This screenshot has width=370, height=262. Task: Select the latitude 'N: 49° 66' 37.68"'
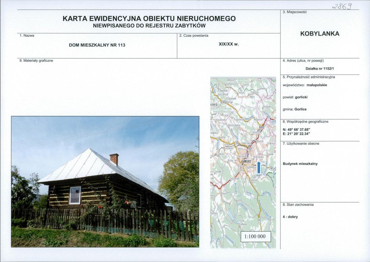(296, 130)
